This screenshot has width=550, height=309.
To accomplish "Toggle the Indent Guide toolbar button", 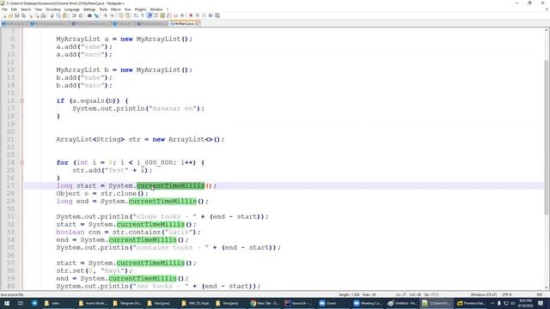I will 150,15.
